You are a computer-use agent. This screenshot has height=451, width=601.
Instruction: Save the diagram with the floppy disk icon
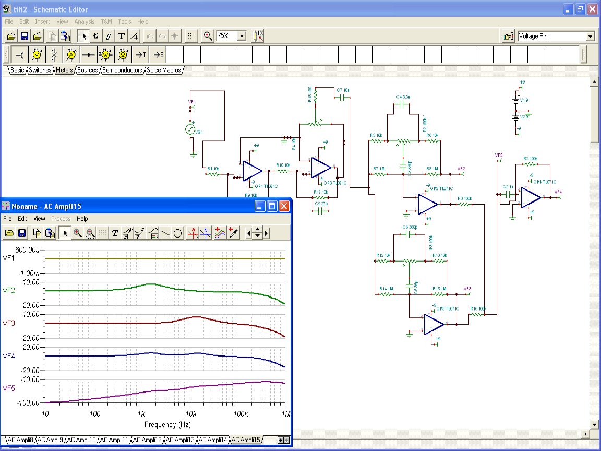[x=22, y=233]
